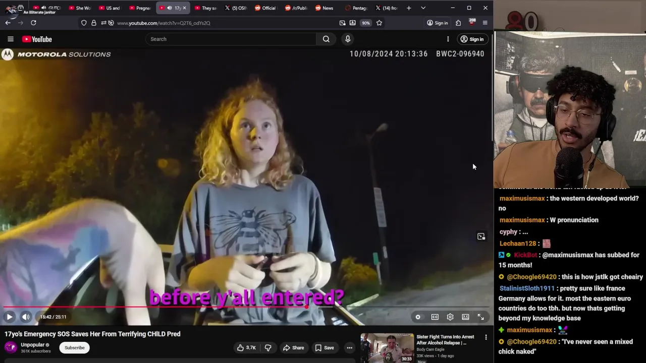Open the Unpopular channel name link
Image resolution: width=646 pixels, height=363 pixels.
point(32,345)
